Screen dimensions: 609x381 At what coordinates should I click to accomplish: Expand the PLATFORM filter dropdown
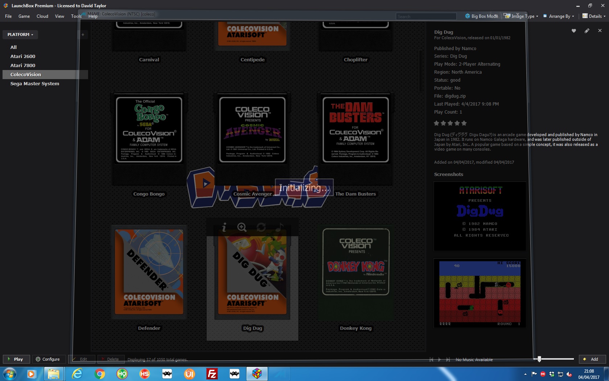pos(20,34)
